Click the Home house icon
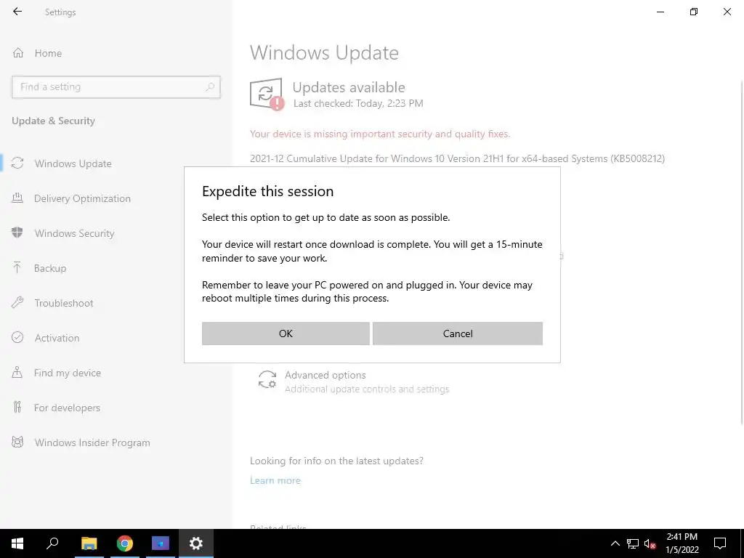 pos(18,52)
